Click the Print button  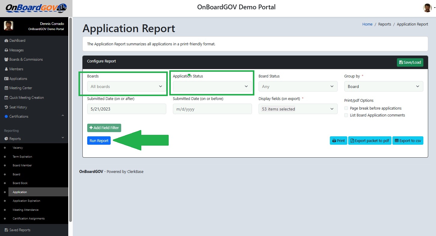click(339, 141)
